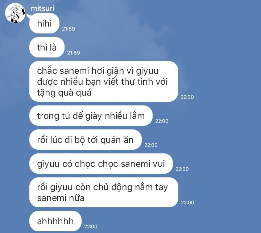Image resolution: width=261 pixels, height=233 pixels.
Task: Click the 21:59 timestamp beside 'hihi'
Action: 69,29
